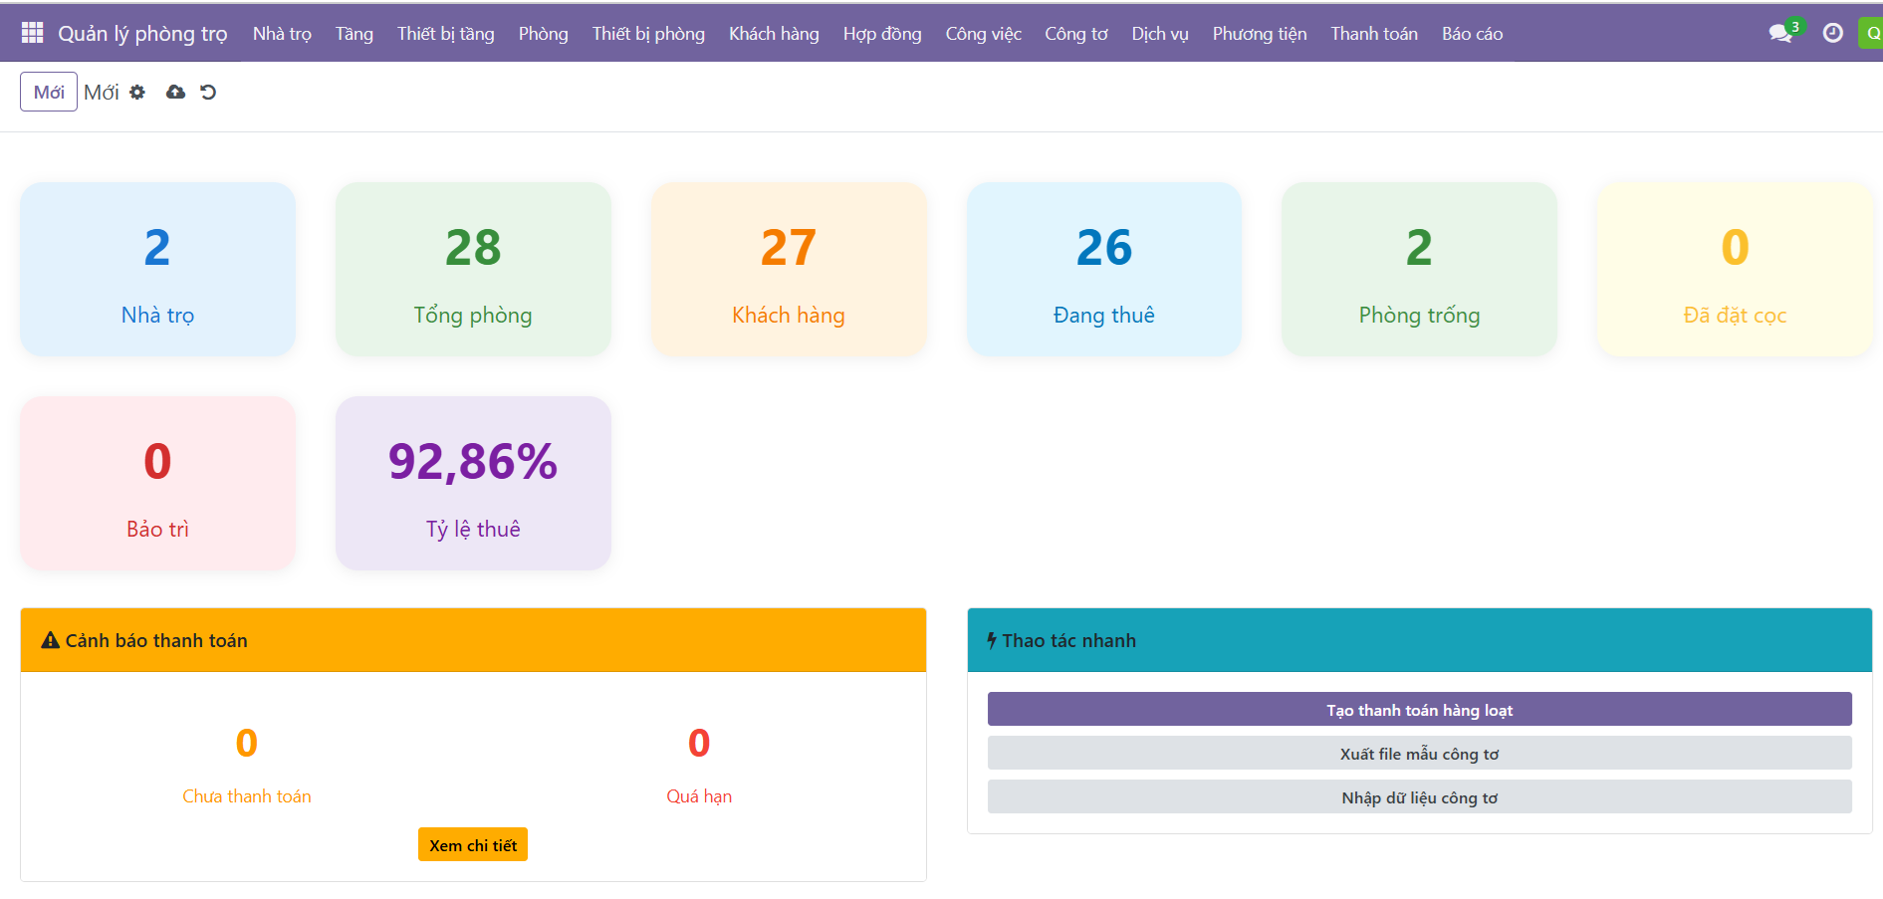Open the apps grid menu icon
The height and width of the screenshot is (899, 1883).
point(32,33)
